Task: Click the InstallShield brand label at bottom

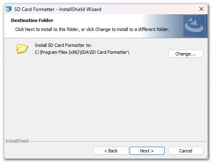Action: tap(17, 141)
